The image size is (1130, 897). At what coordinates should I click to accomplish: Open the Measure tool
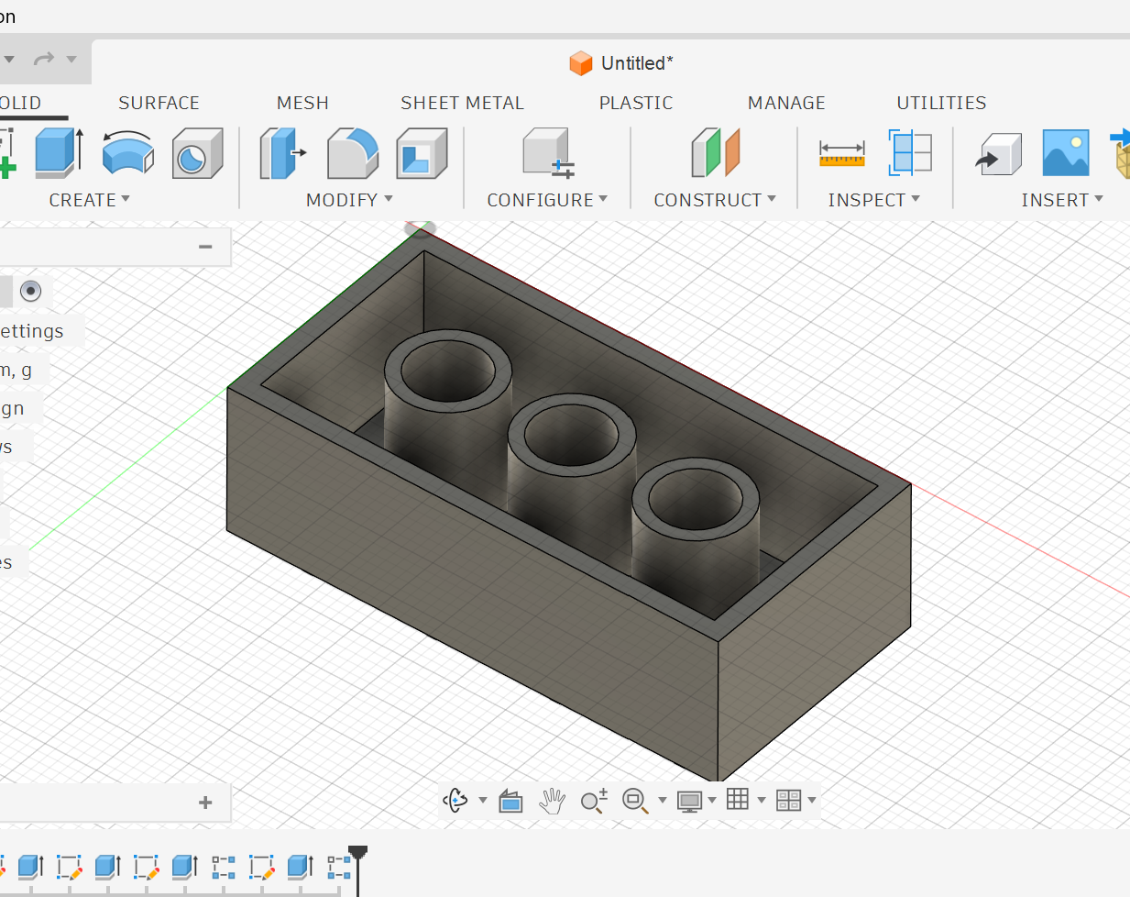(841, 153)
